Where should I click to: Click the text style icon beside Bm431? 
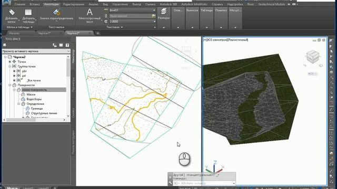tap(106, 10)
